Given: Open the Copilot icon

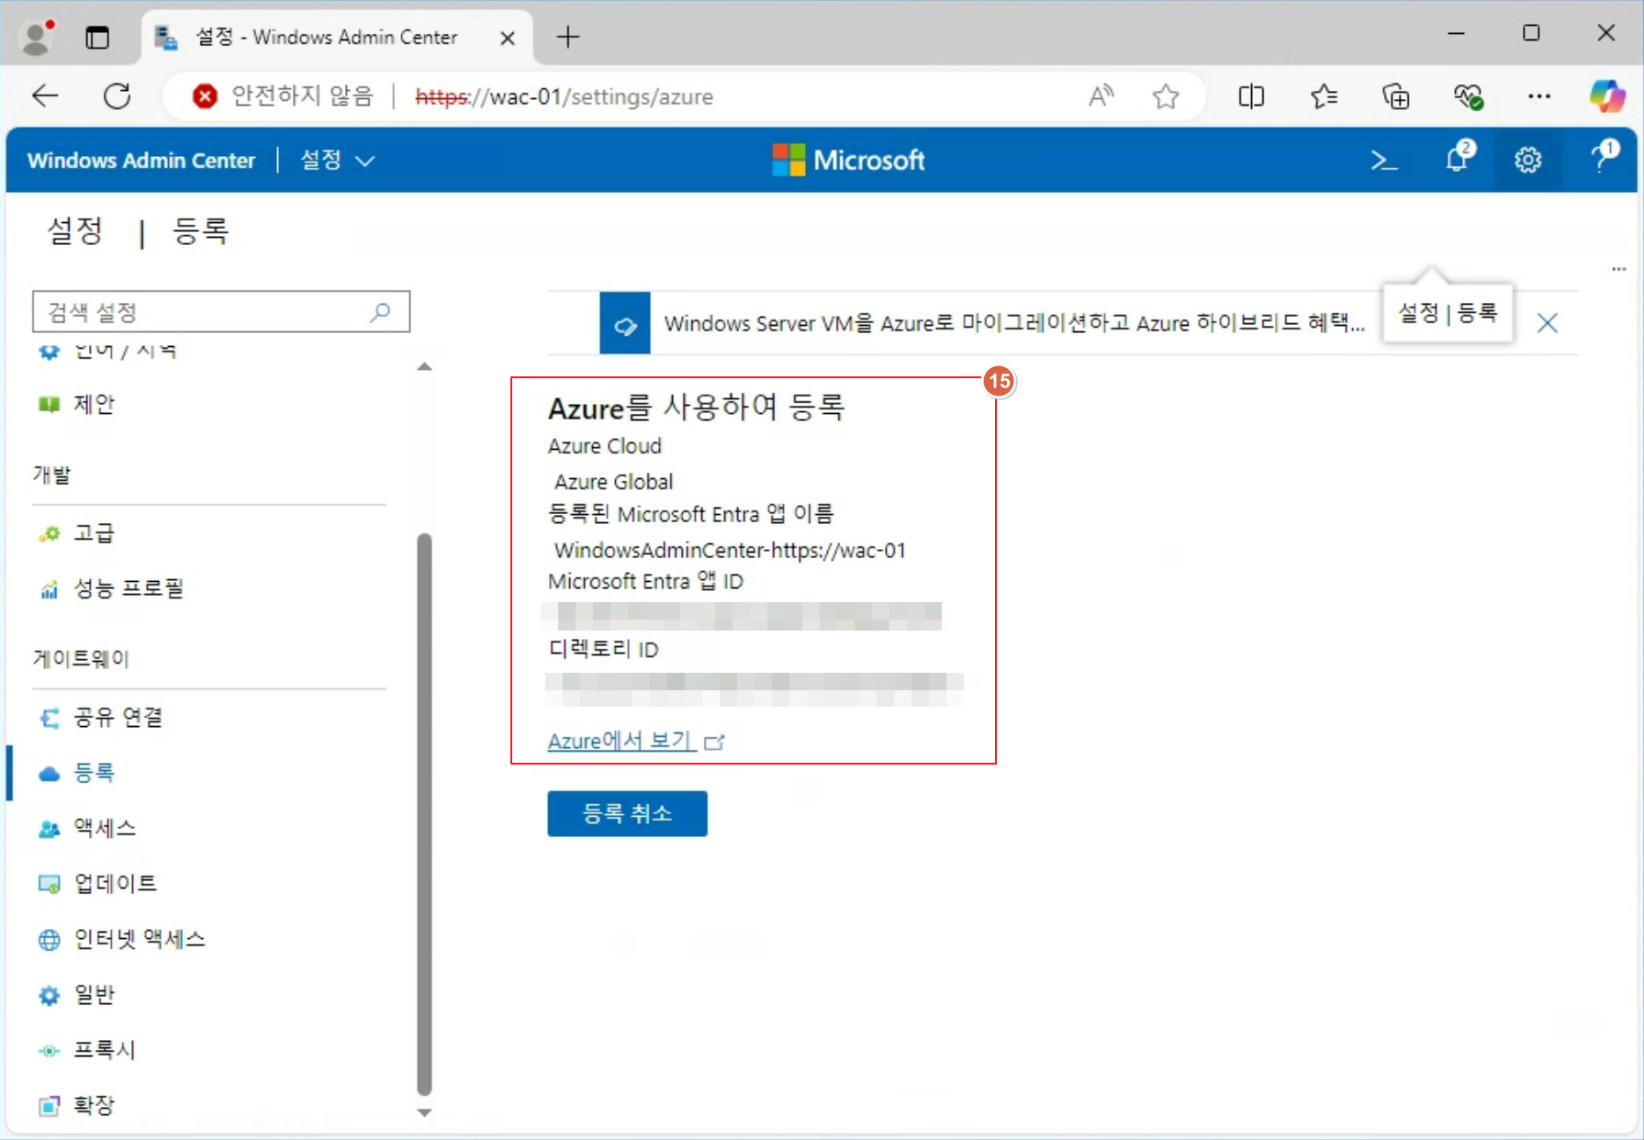Looking at the screenshot, I should (x=1607, y=96).
